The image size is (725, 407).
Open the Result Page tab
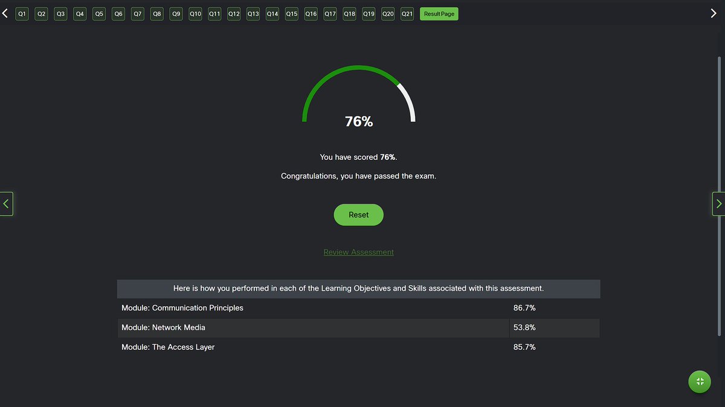[x=439, y=13]
